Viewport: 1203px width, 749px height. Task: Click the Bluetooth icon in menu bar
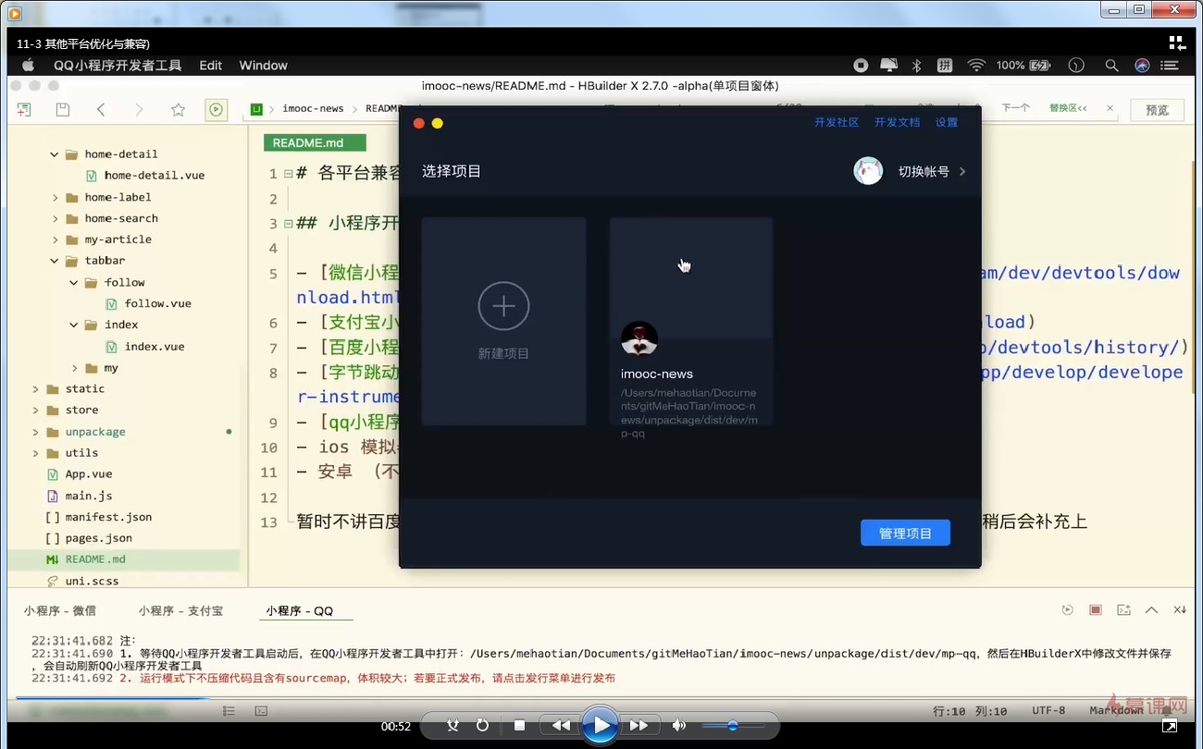[x=917, y=65]
